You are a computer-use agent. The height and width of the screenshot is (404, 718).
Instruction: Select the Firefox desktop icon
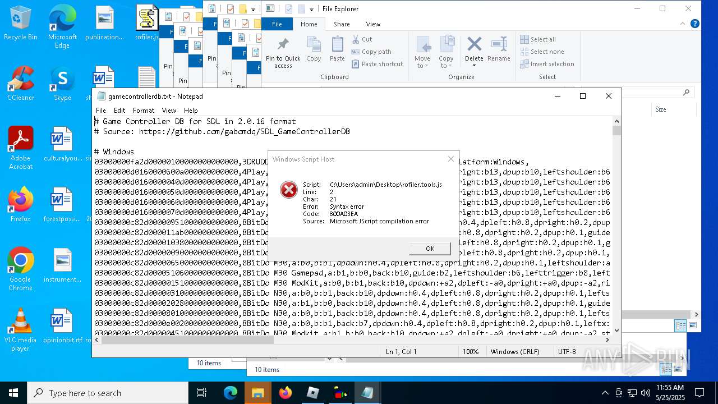21,205
